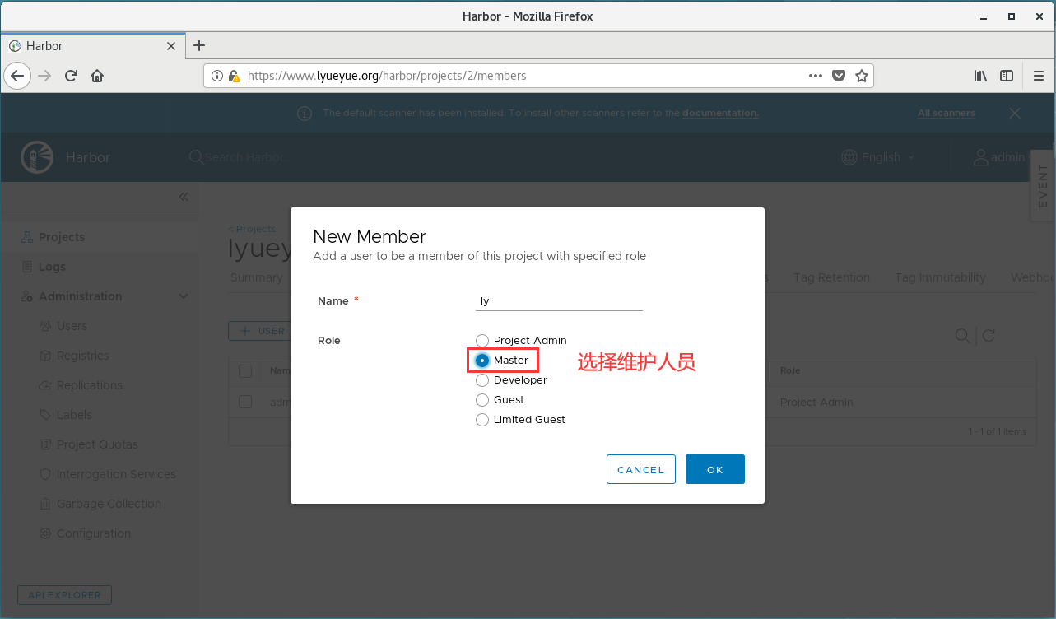Switch to the Summary tab

pos(256,277)
